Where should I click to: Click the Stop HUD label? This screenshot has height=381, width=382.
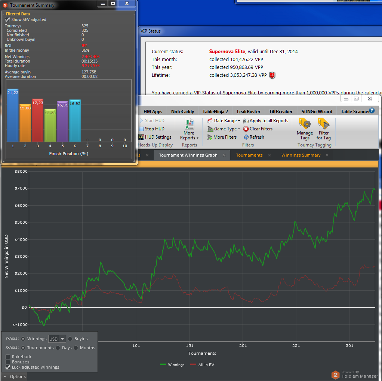point(154,129)
